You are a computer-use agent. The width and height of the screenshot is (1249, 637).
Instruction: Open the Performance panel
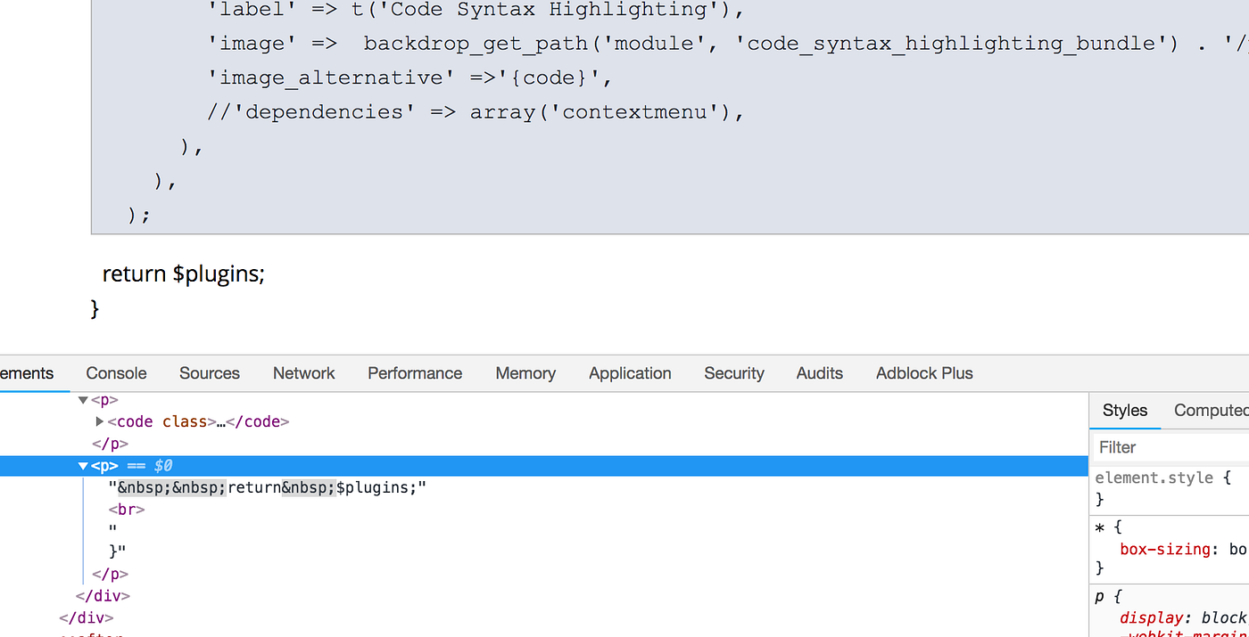414,373
